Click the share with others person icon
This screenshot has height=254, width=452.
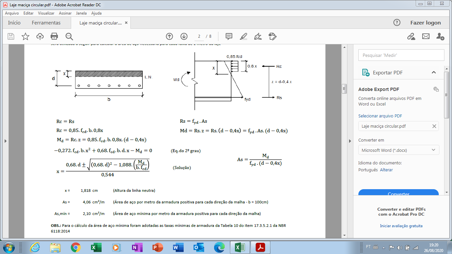click(440, 36)
